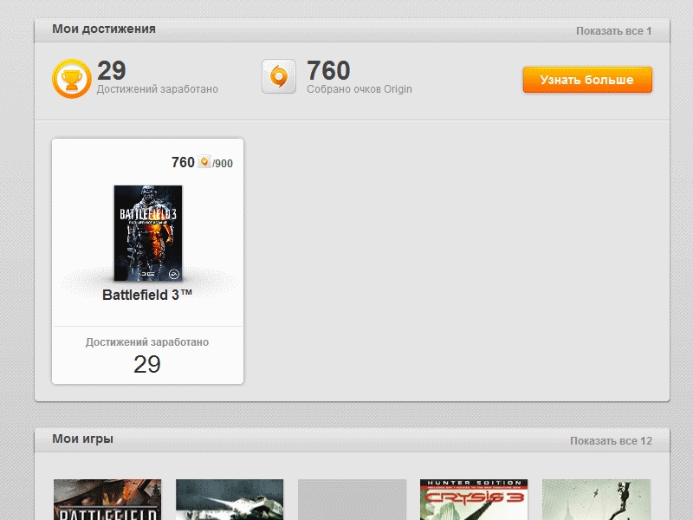693x520 pixels.
Task: Open "Показать все 1" achievements link
Action: pos(613,31)
